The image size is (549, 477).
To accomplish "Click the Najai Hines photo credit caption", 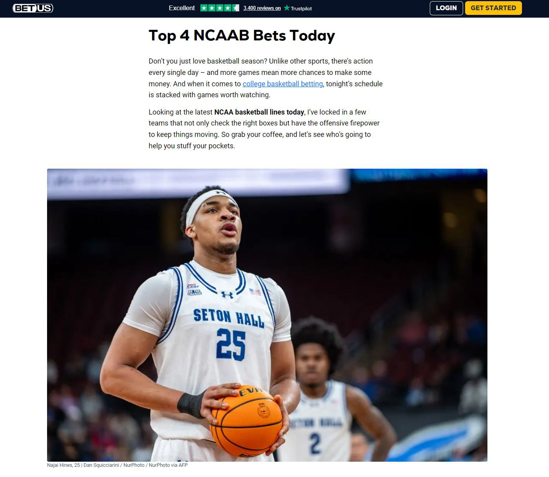I will point(117,465).
